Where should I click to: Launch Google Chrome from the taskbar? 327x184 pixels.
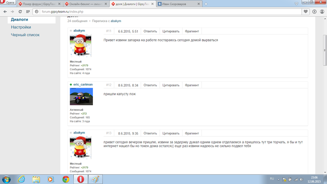click(66, 179)
